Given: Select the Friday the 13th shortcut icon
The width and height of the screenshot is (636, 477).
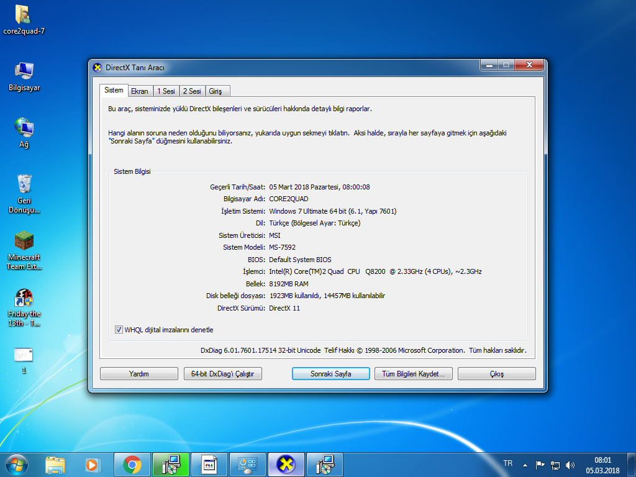Looking at the screenshot, I should coord(24,307).
